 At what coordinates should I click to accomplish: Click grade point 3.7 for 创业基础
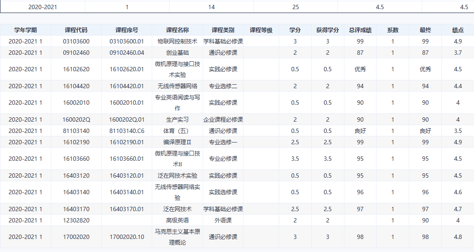point(458,53)
